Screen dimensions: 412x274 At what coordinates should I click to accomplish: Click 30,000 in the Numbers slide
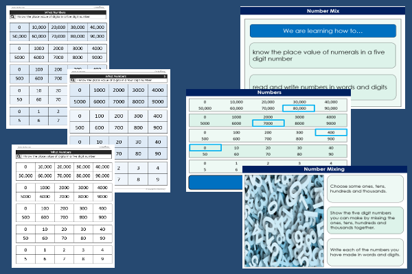tap(299, 102)
